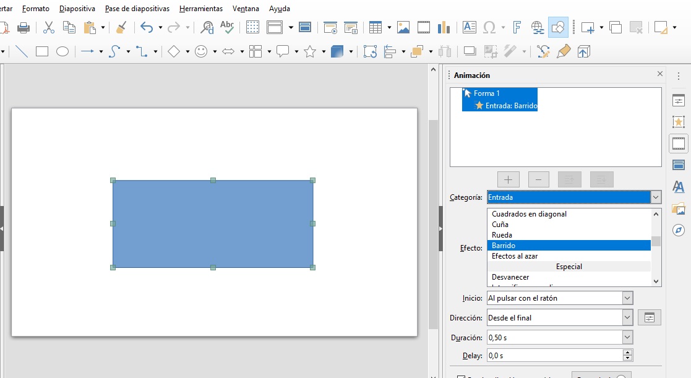Select the Rotate tool

click(x=370, y=51)
